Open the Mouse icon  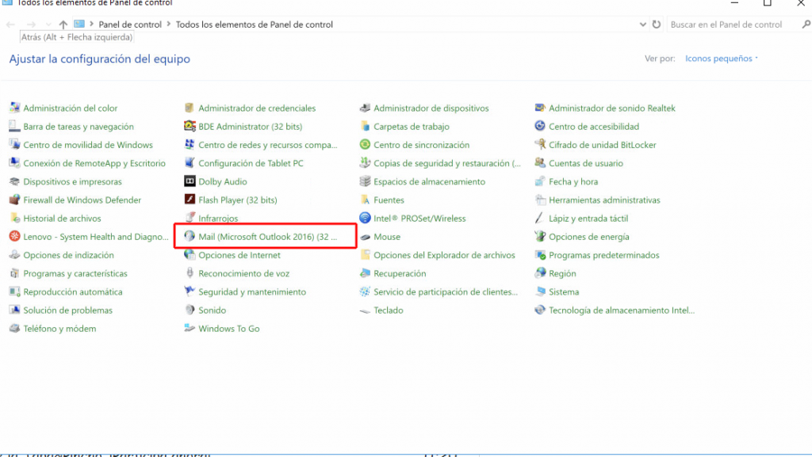click(x=365, y=237)
